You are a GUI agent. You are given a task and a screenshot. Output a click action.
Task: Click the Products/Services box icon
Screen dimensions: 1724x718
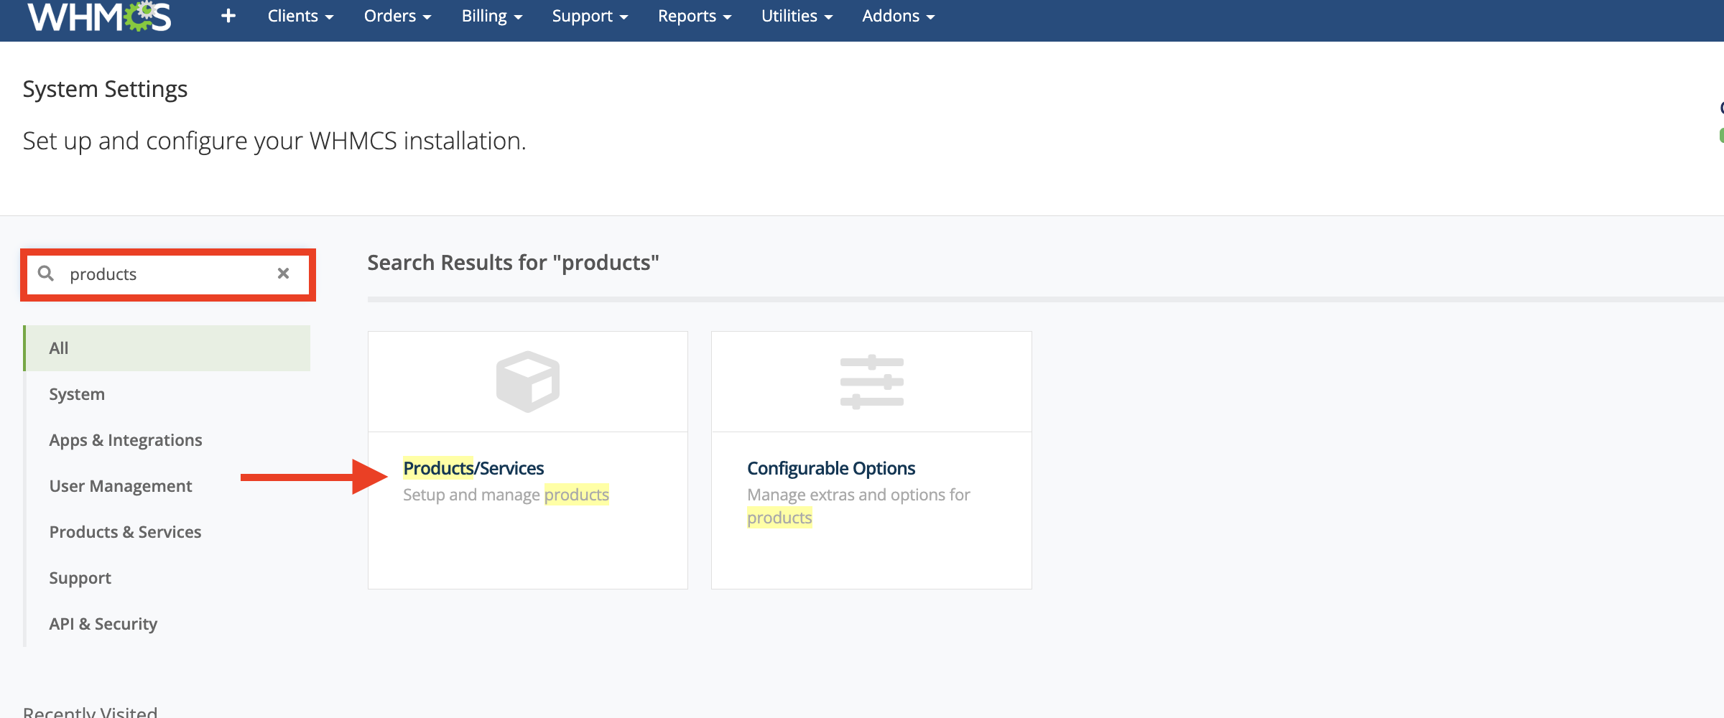(528, 381)
